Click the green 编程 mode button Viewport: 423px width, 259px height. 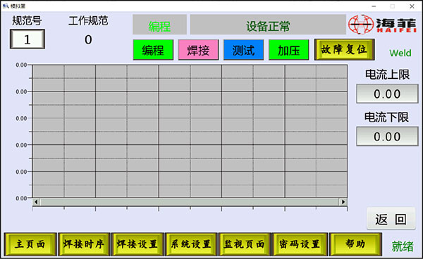click(x=153, y=50)
